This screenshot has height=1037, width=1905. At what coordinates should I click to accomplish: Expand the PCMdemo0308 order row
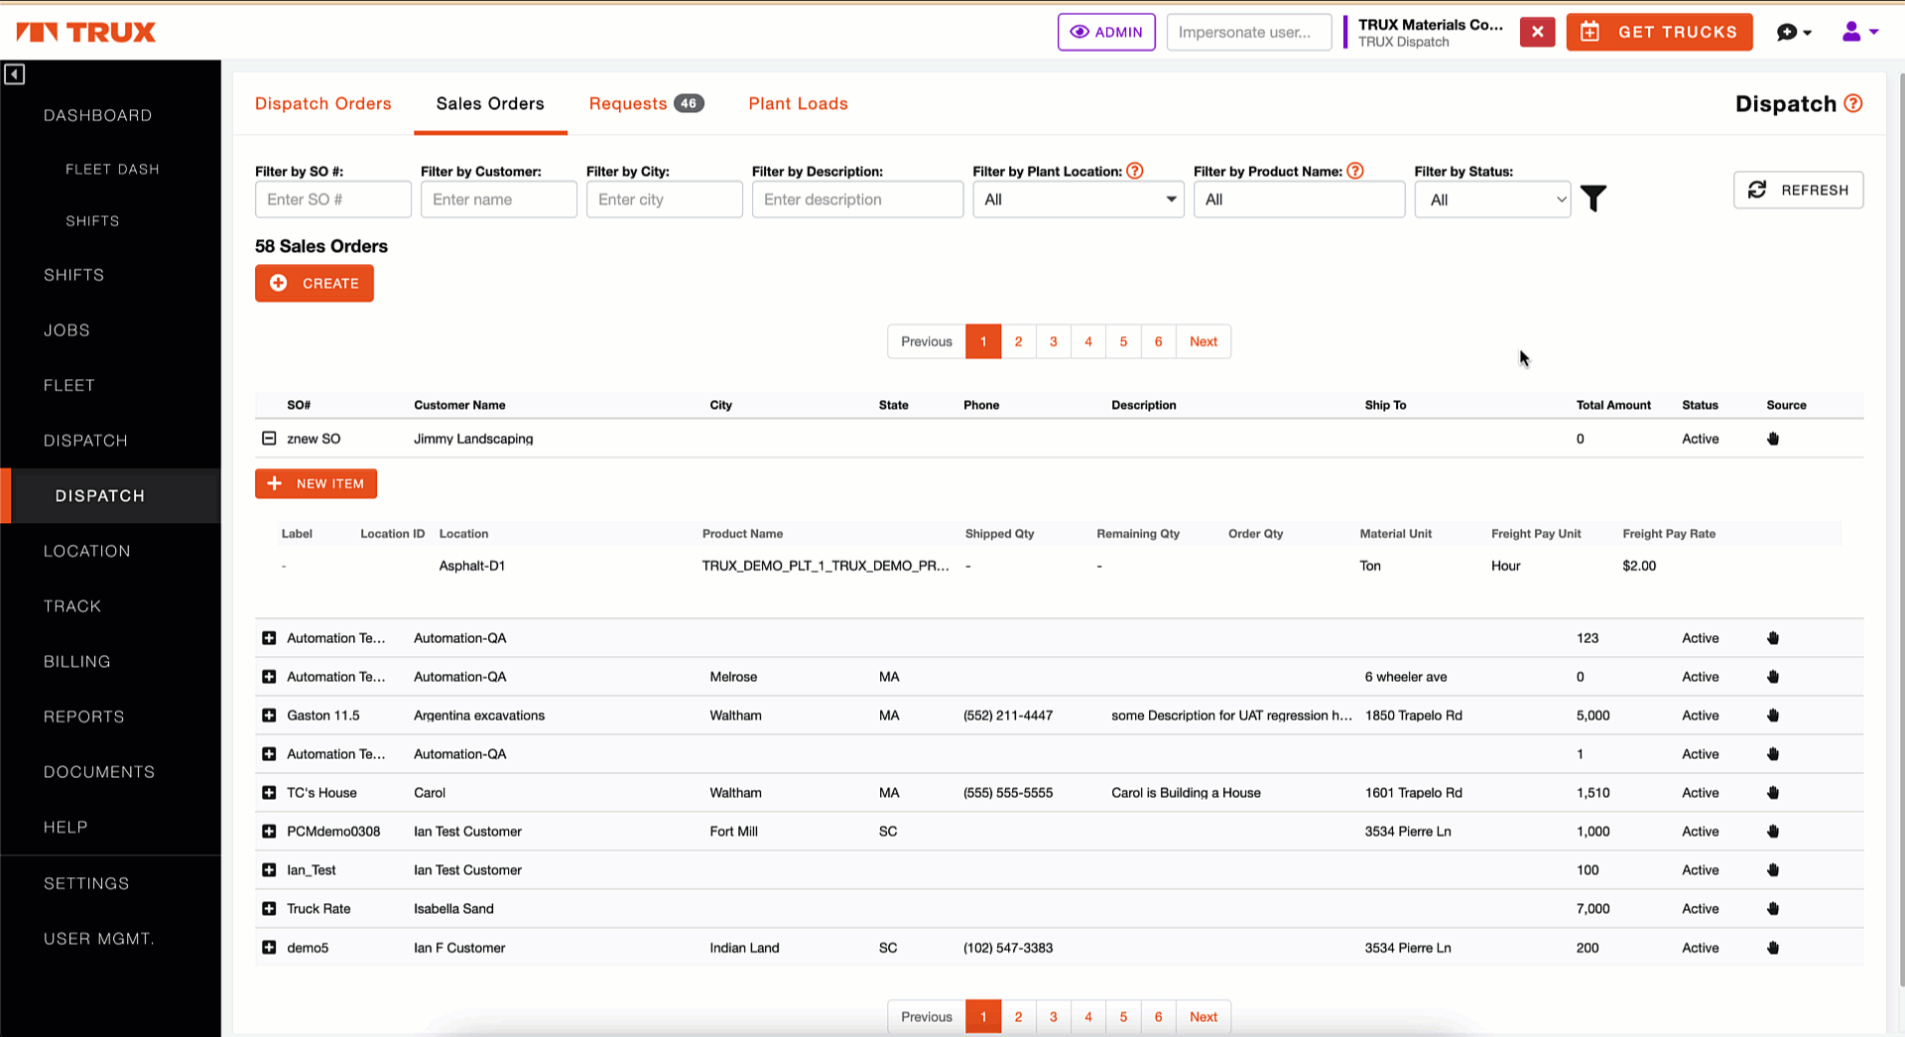[269, 832]
